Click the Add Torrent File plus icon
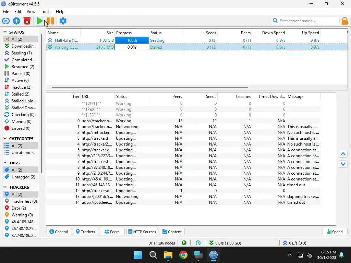 [x=16, y=21]
